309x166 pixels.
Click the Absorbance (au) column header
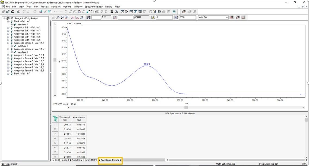[x=79, y=118]
